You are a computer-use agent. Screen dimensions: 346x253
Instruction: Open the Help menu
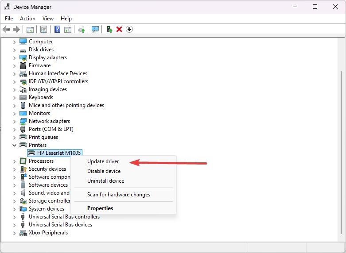(66, 19)
